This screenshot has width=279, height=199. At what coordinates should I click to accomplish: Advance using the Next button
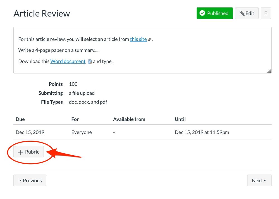click(259, 181)
